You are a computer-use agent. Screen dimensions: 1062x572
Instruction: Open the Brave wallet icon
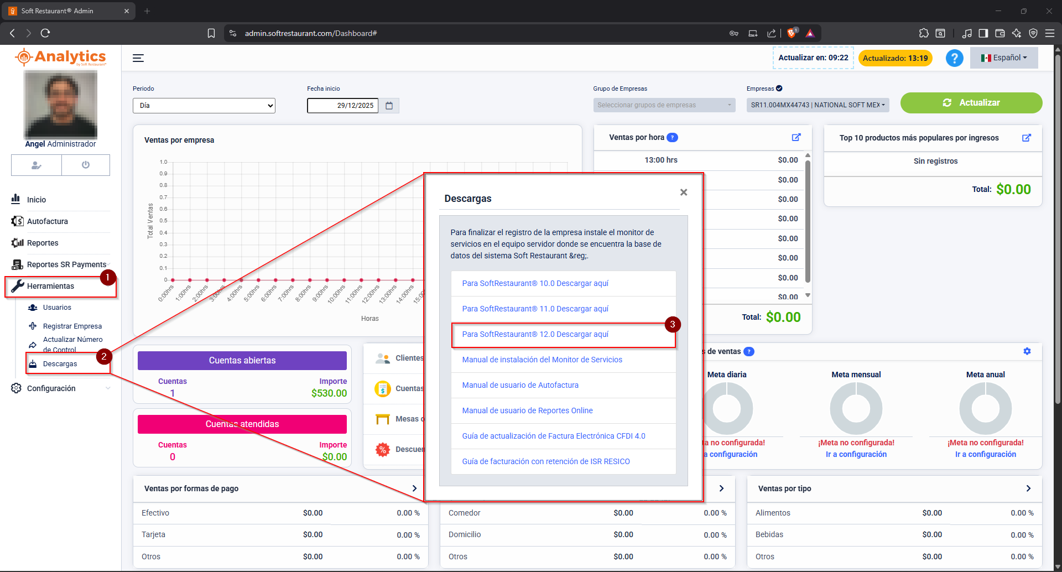(x=999, y=33)
